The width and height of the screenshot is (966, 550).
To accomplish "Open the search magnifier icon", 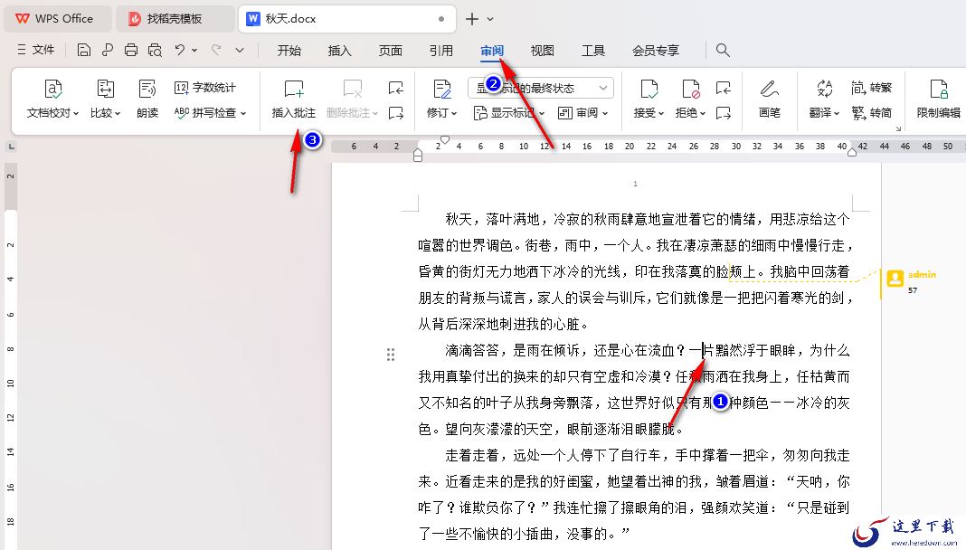I will click(723, 50).
